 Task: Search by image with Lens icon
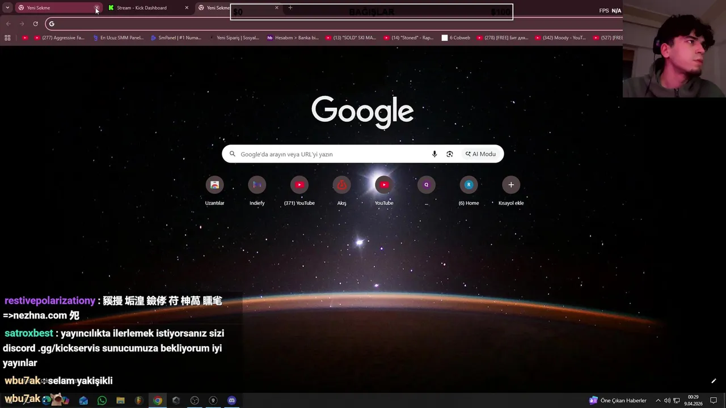click(x=450, y=154)
